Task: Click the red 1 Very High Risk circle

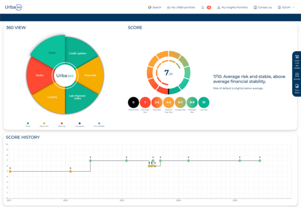Action: [145, 102]
